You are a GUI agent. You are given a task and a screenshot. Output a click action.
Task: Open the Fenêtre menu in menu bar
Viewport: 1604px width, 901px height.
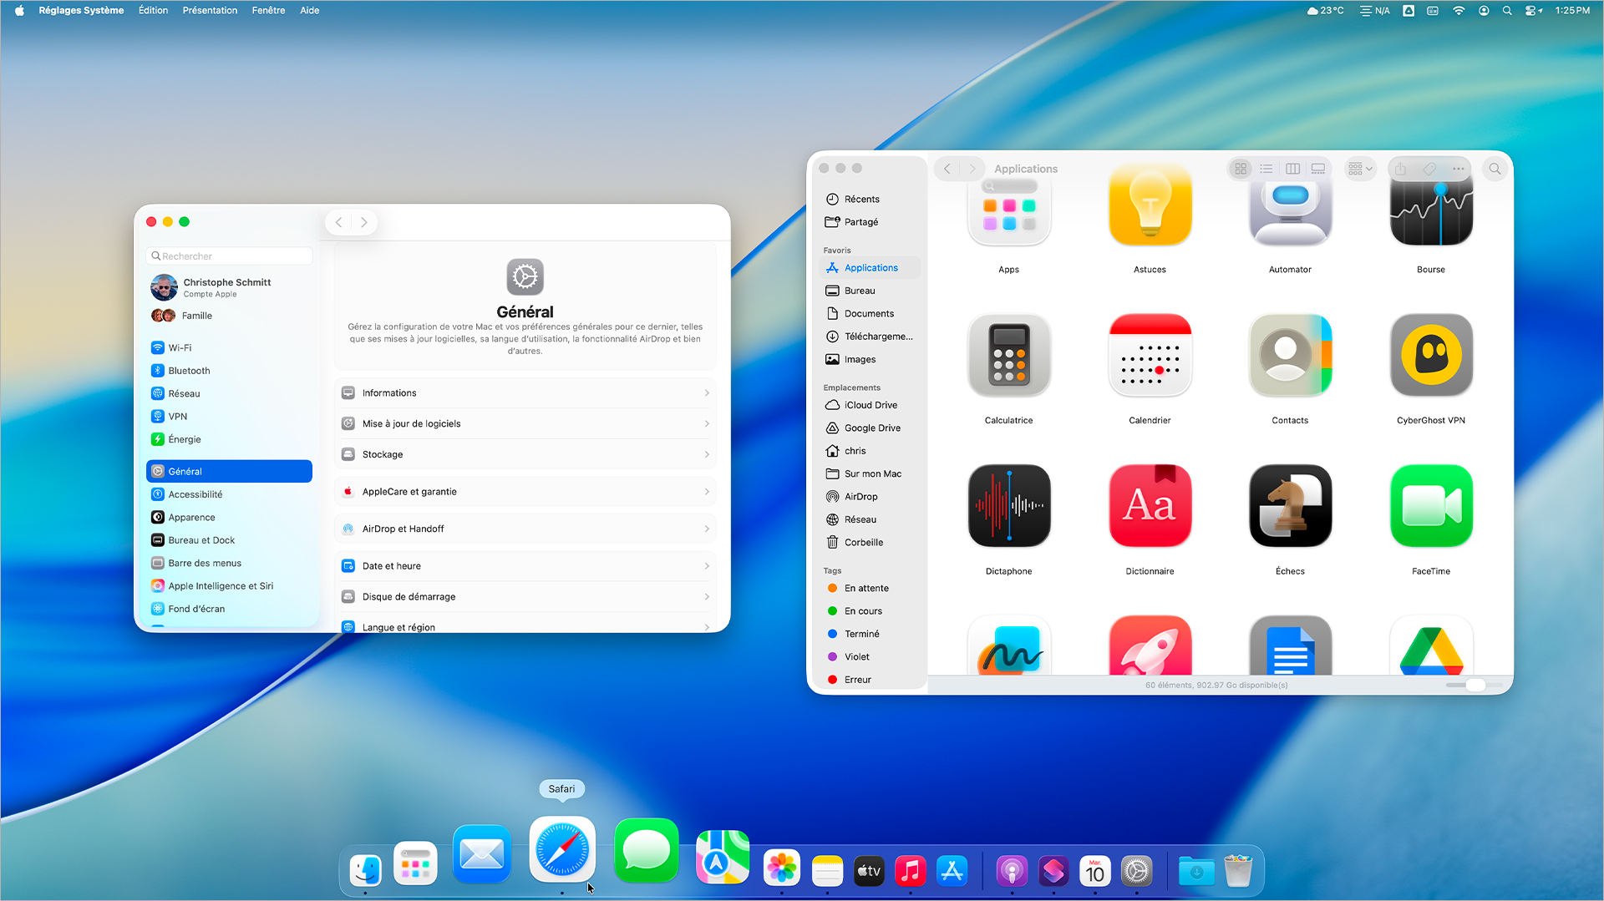[268, 11]
